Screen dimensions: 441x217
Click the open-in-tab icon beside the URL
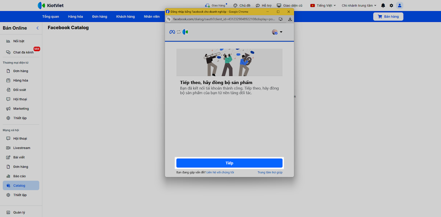(x=281, y=19)
